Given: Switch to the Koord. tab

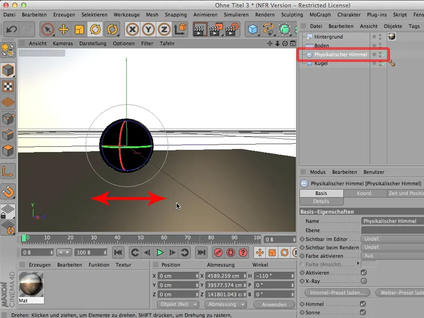Looking at the screenshot, I should click(x=365, y=193).
